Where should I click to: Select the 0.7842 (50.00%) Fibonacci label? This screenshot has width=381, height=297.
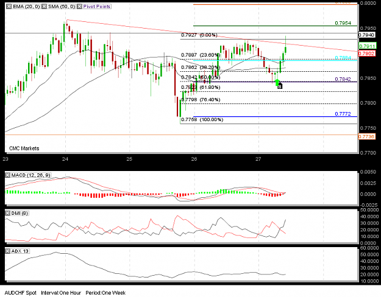point(201,77)
